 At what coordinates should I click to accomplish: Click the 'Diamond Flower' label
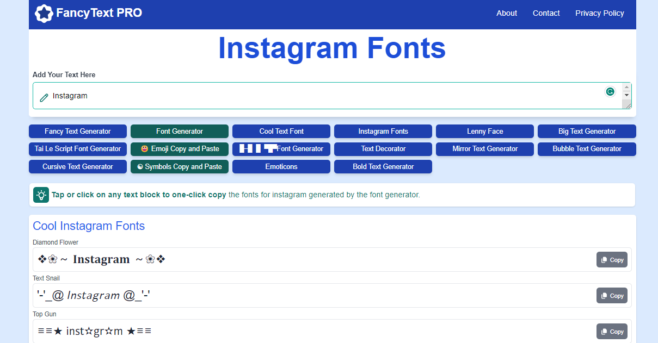(56, 242)
